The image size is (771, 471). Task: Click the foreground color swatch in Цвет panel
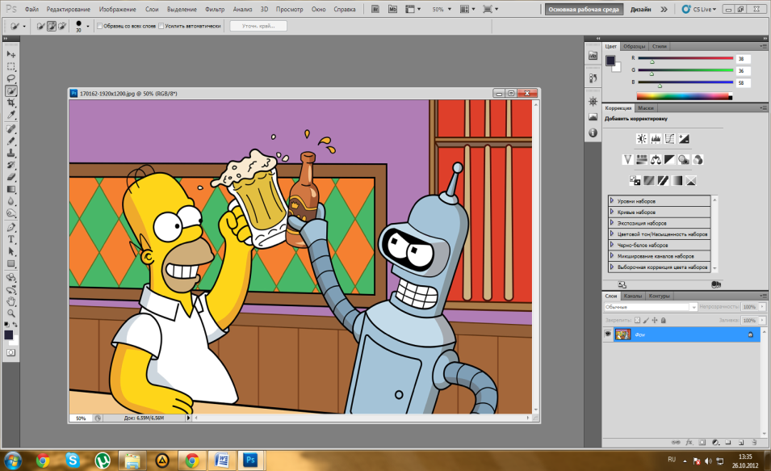tap(610, 60)
